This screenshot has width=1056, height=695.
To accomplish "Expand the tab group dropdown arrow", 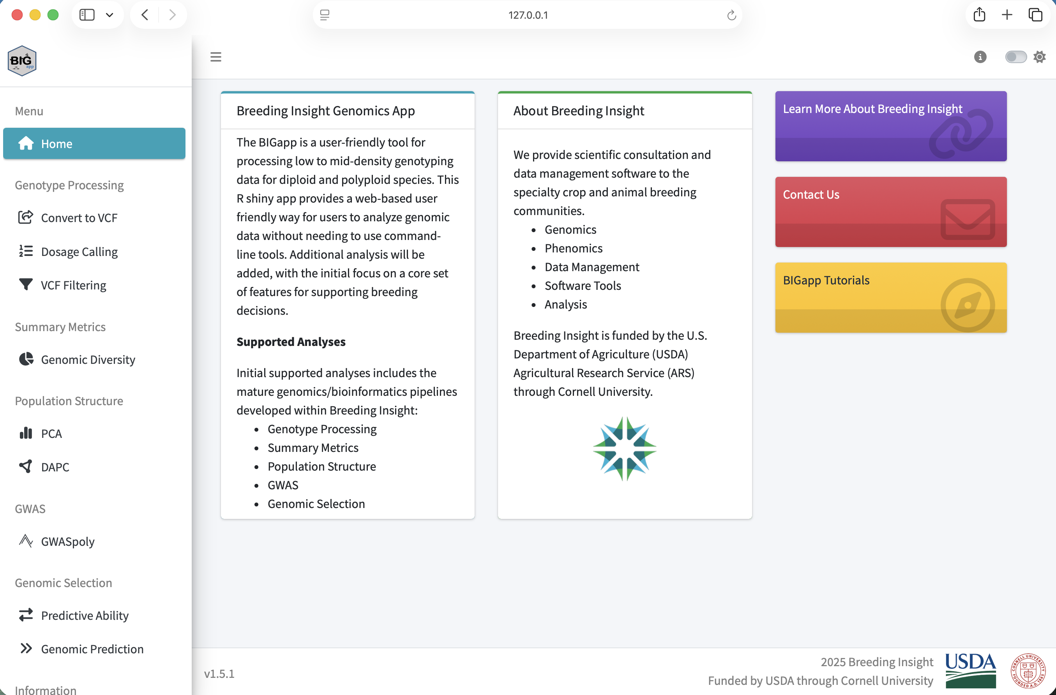I will (109, 15).
